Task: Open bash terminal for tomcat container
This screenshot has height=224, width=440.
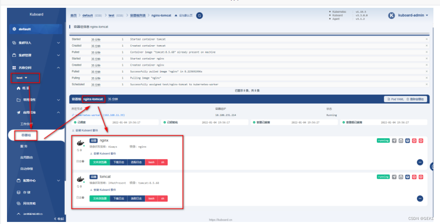Action: point(151,199)
